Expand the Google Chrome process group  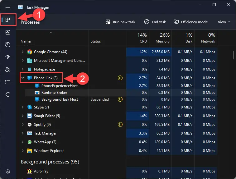(22, 52)
